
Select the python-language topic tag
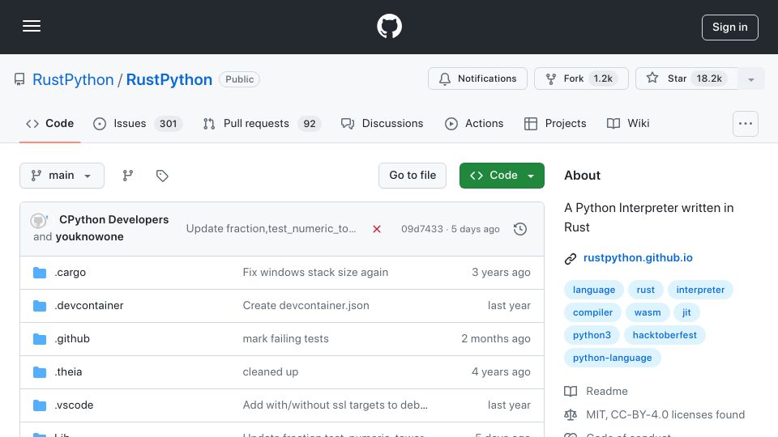613,359
